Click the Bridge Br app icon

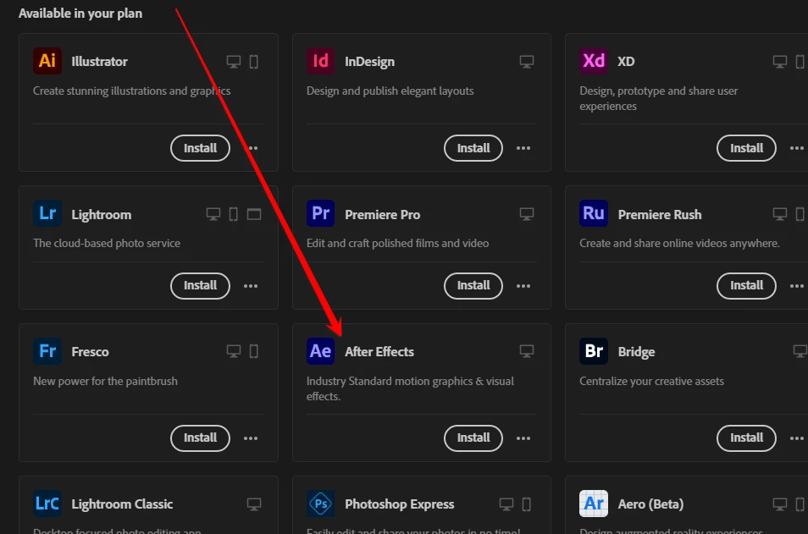pos(594,351)
